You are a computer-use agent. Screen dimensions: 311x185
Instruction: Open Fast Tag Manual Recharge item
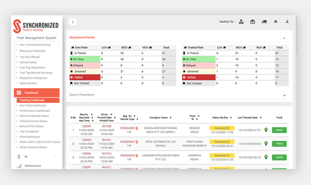[36, 73]
